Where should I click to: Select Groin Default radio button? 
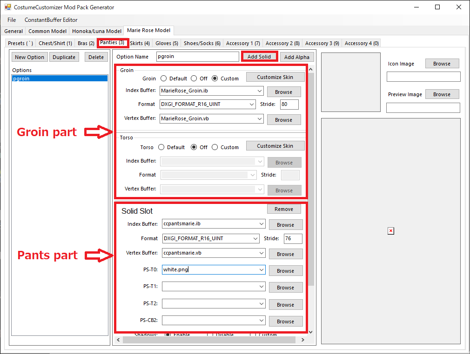point(163,79)
